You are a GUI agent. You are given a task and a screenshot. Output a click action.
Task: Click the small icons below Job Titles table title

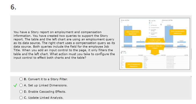point(124,53)
